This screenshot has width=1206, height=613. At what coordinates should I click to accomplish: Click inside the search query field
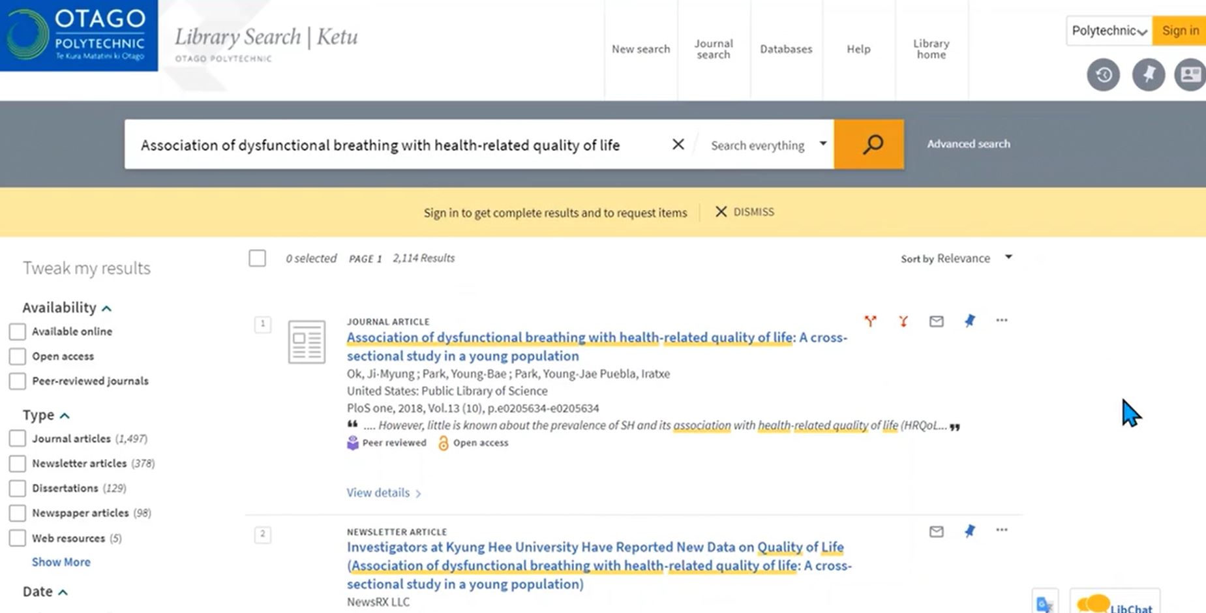[398, 145]
